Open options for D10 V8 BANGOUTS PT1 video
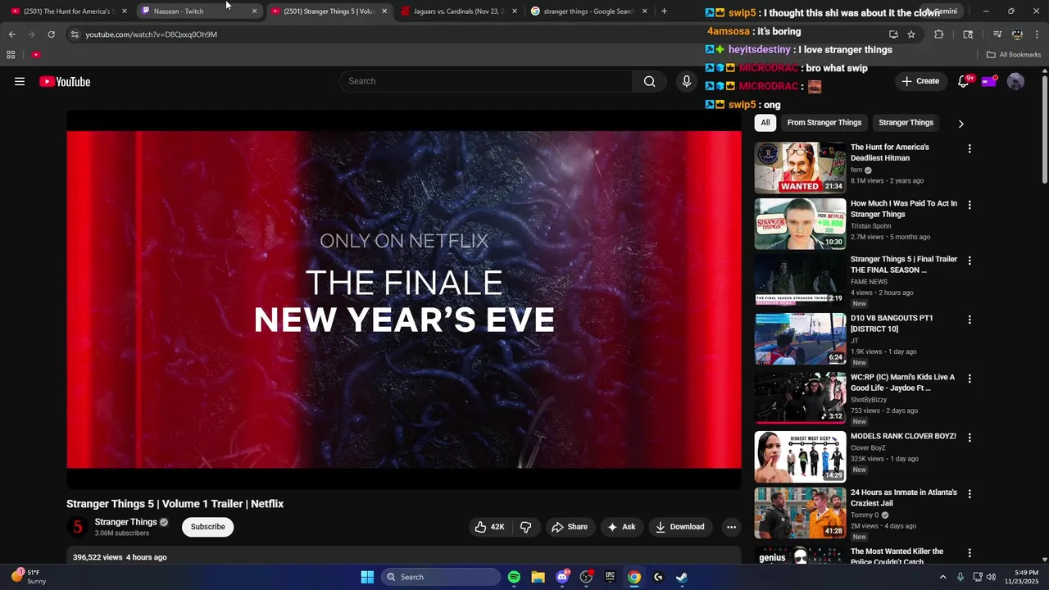The image size is (1049, 590). coord(970,320)
